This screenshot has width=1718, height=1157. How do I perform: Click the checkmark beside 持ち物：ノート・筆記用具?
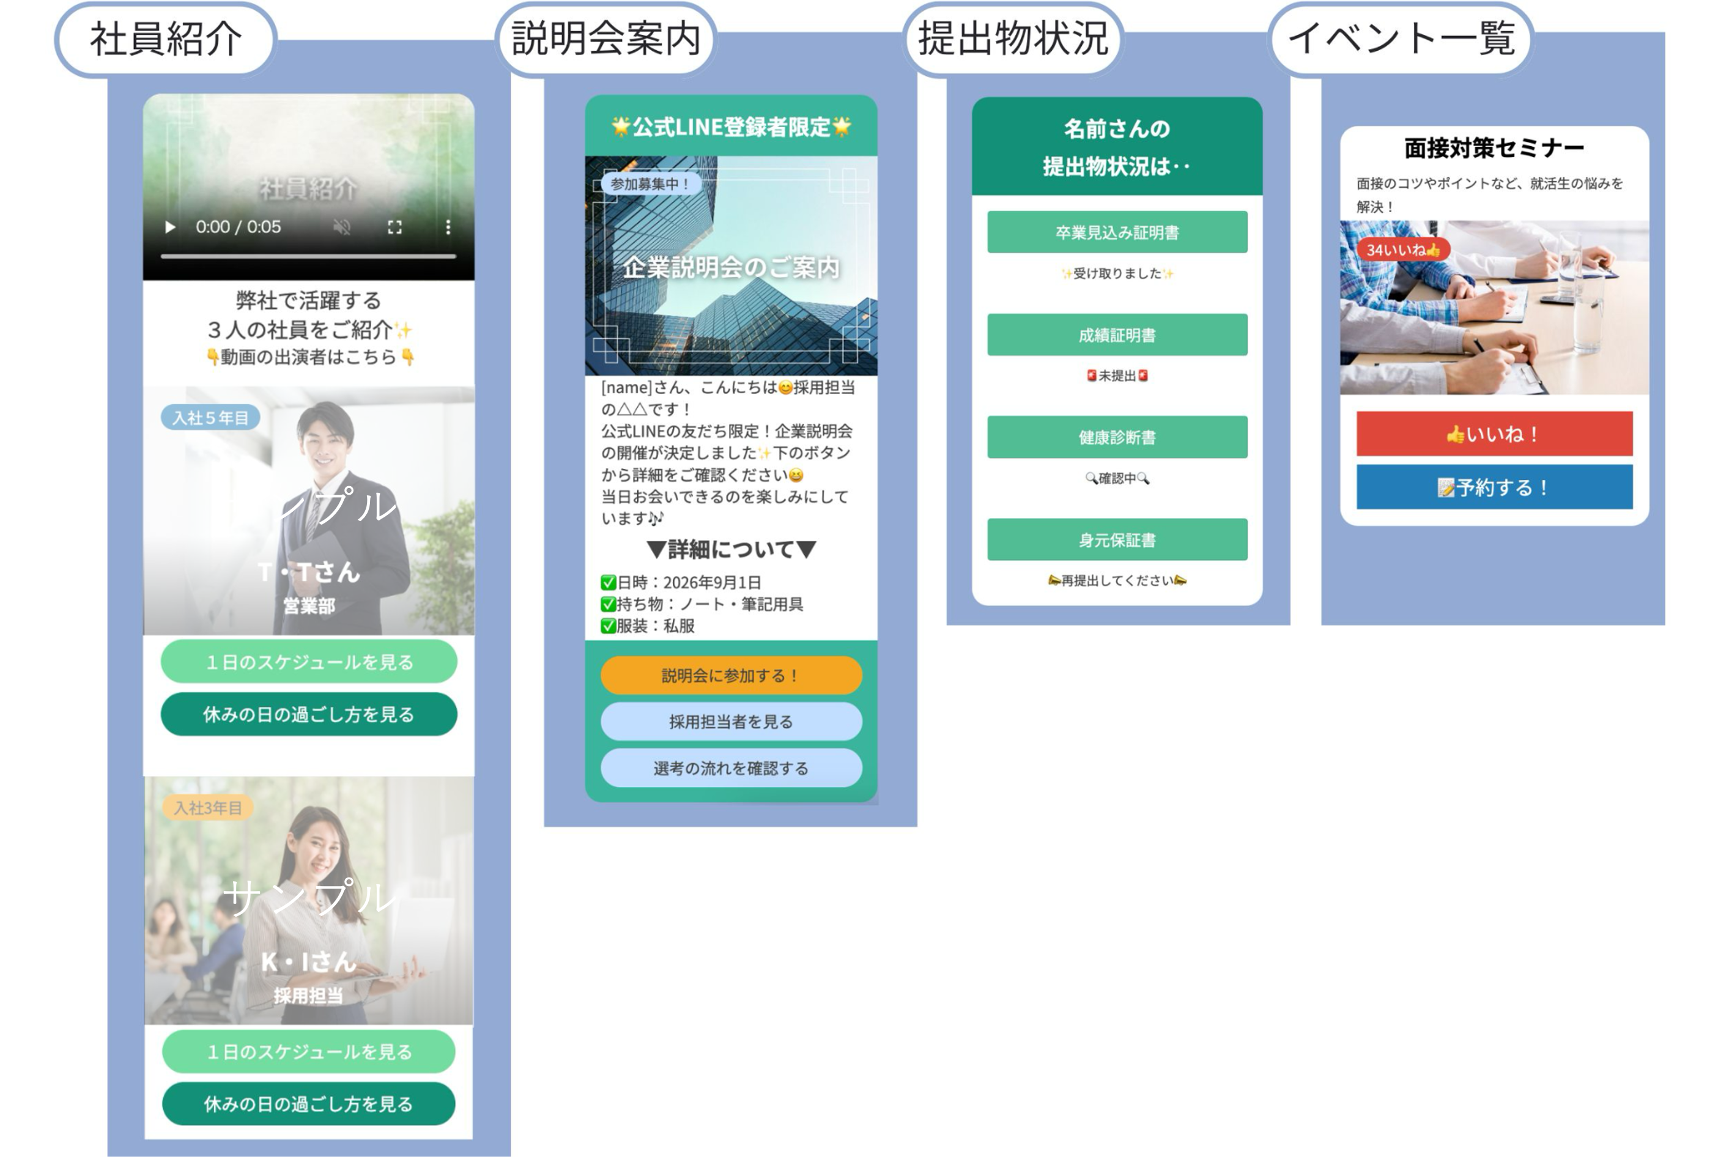608,605
